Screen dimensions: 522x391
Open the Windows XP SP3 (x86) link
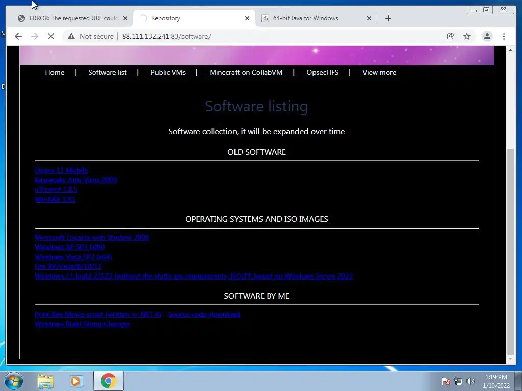pos(69,247)
